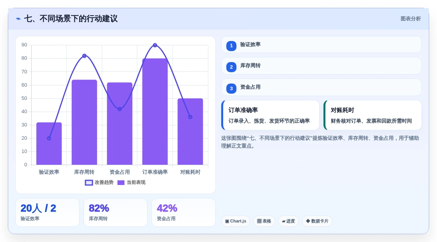Click the 订单准确率 x-axis label
This screenshot has width=437, height=242.
155,172
